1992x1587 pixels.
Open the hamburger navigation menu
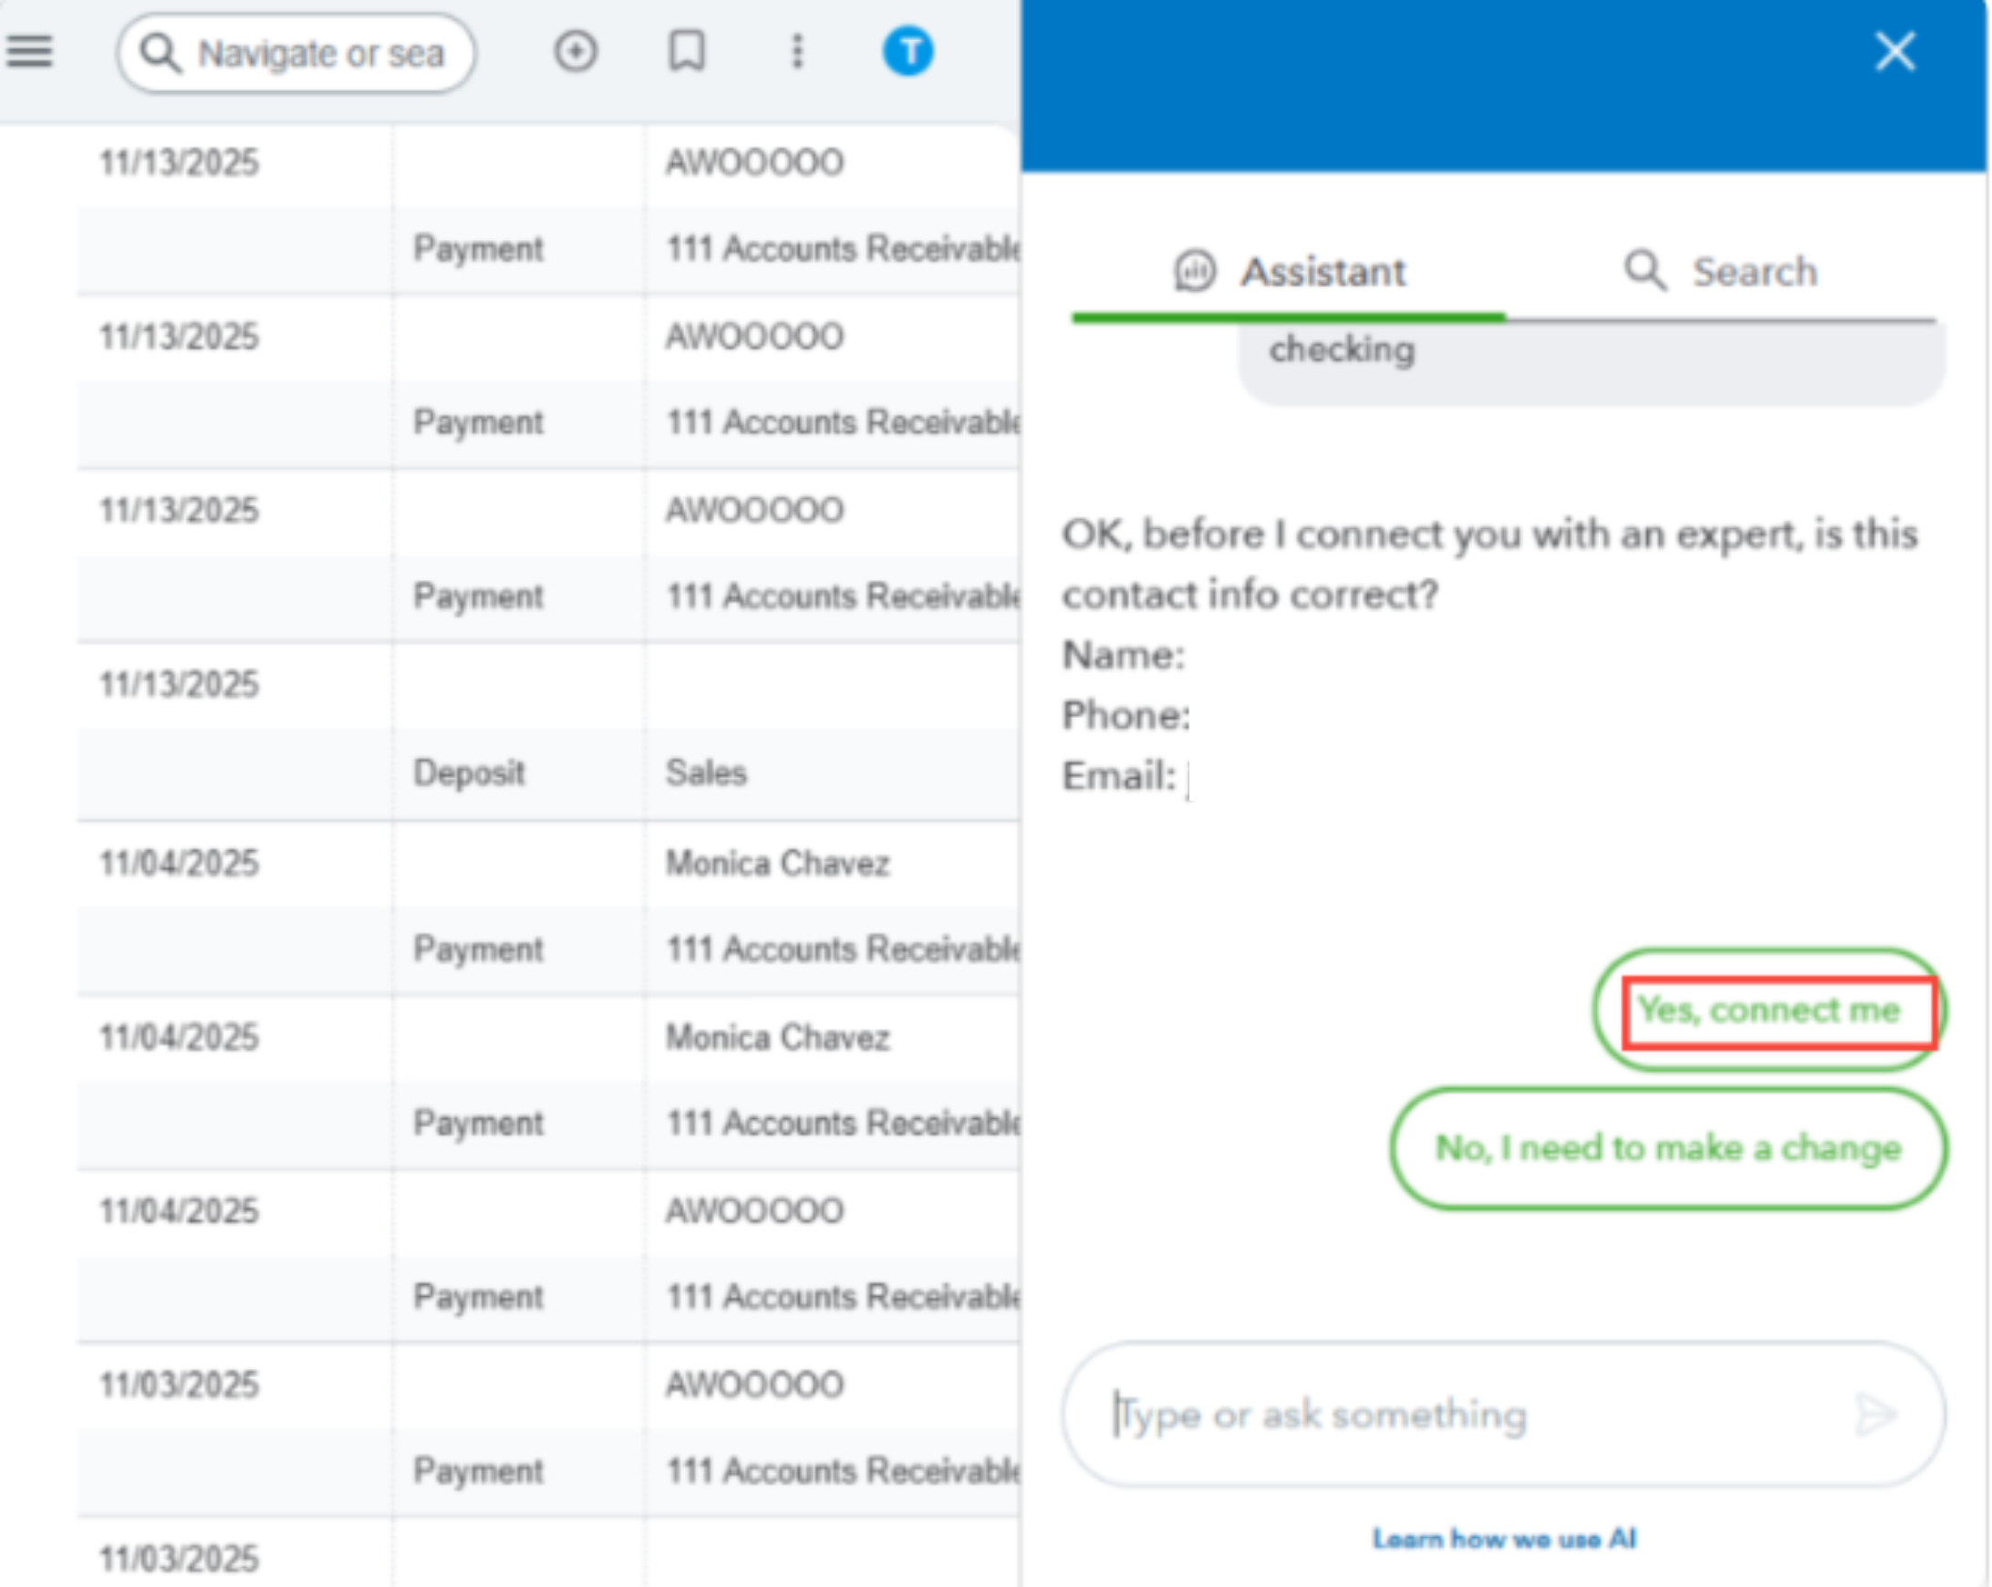click(29, 52)
